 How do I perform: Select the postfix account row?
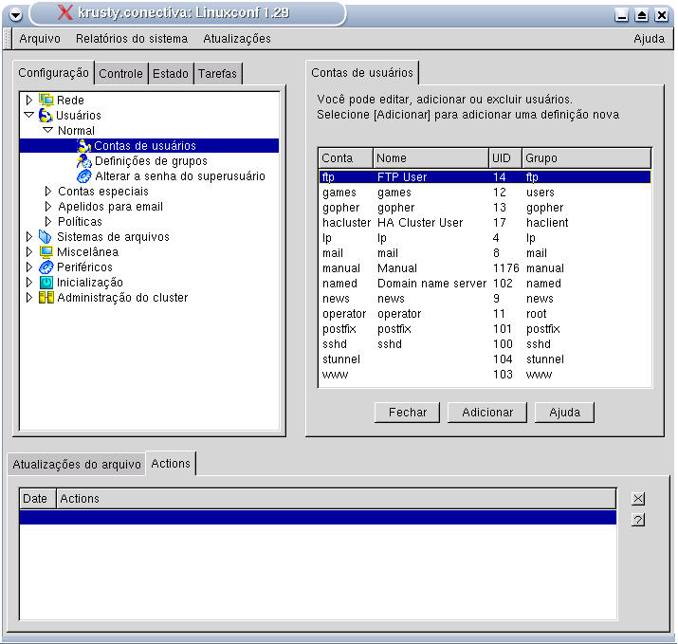click(x=485, y=329)
